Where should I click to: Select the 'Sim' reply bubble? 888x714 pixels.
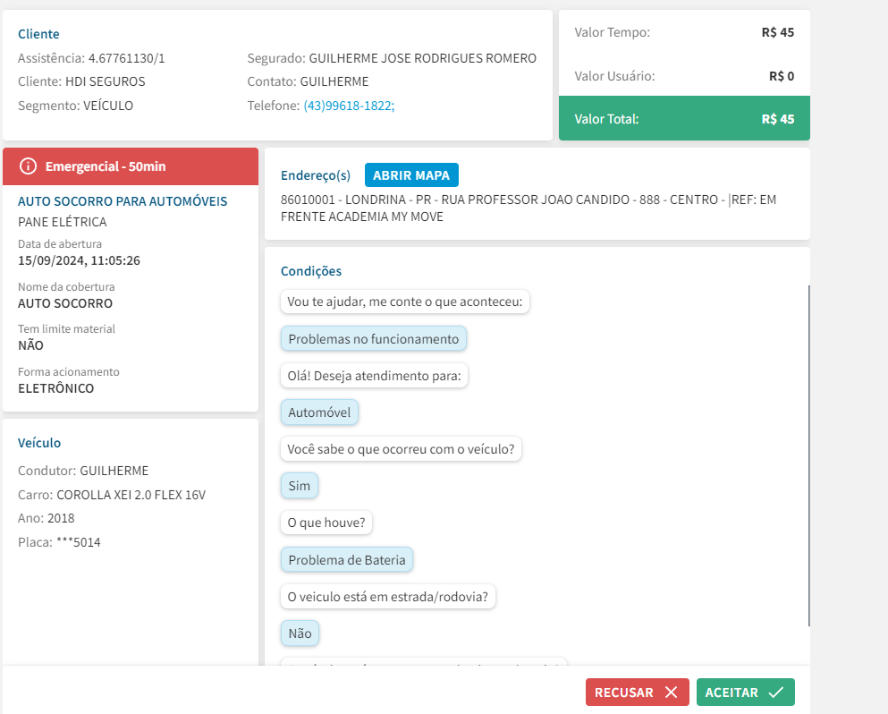(300, 486)
